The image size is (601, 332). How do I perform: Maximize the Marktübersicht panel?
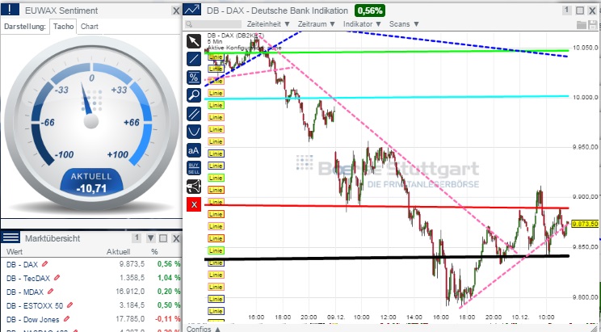tap(163, 238)
